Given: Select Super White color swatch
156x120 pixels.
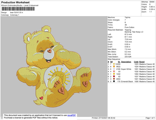Looking at the screenshot, I should pyautogui.click(x=114, y=69).
